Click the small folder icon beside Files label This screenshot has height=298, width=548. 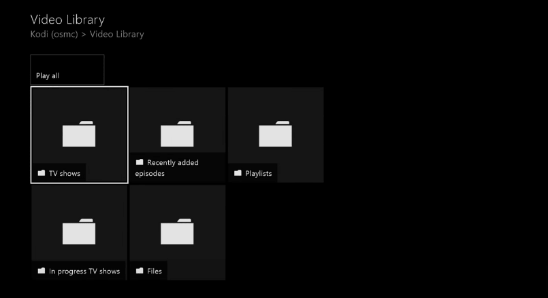pyautogui.click(x=140, y=271)
